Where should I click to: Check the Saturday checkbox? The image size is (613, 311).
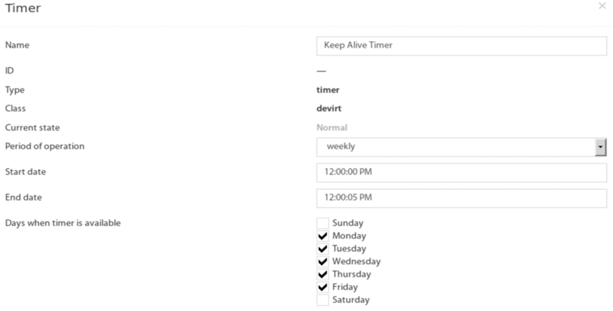pos(323,300)
